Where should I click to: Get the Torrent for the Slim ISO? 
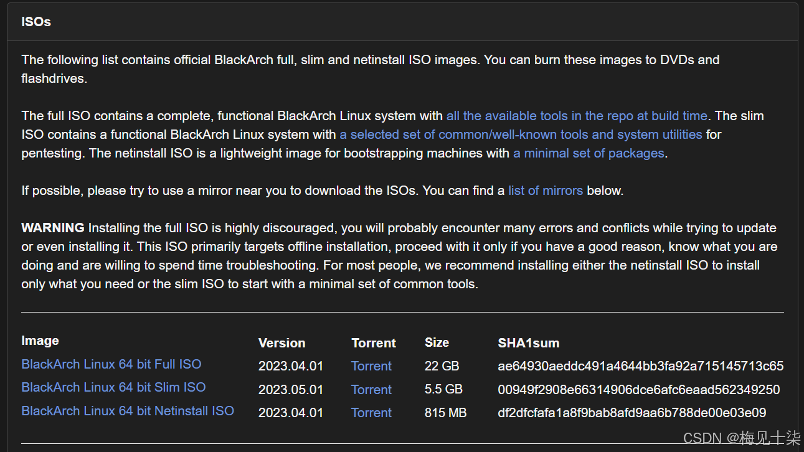coord(371,390)
